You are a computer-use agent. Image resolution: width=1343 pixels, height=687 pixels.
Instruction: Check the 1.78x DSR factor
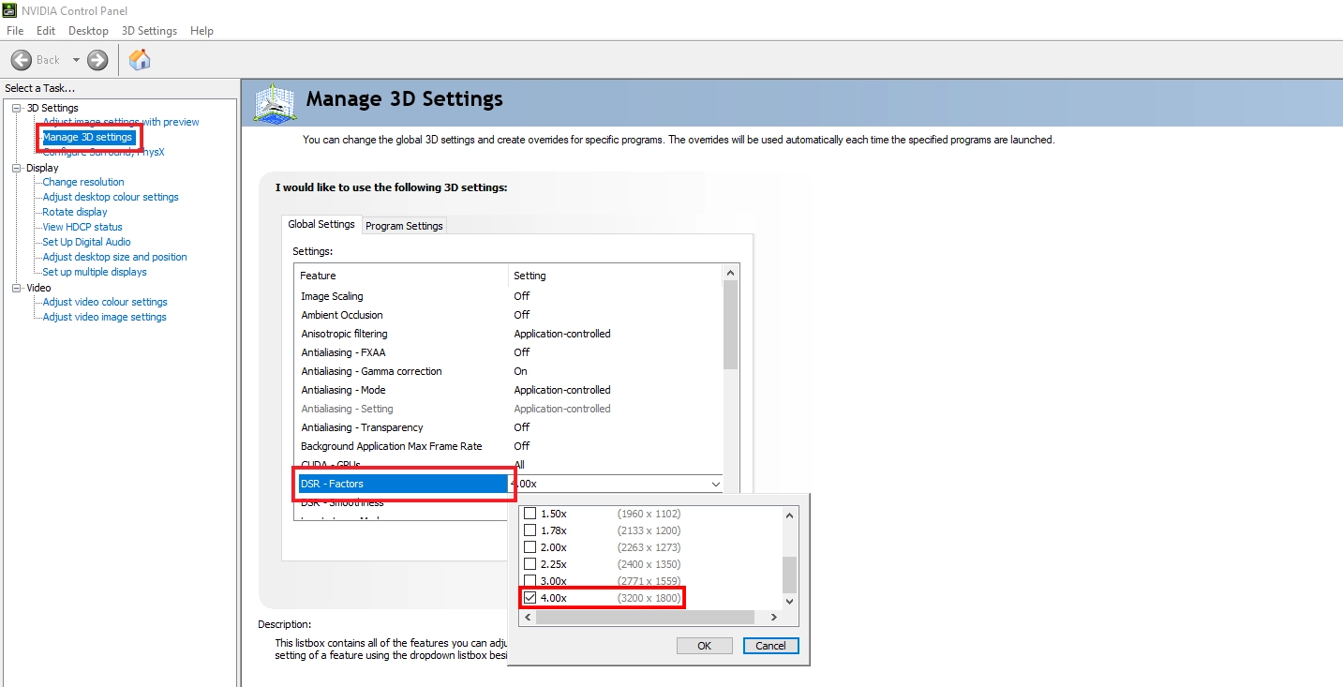point(530,530)
